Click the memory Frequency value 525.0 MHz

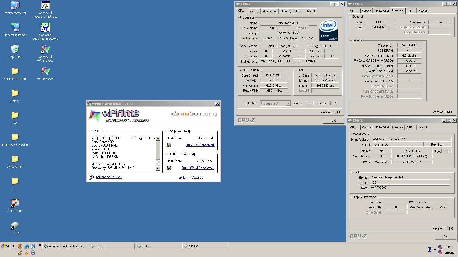(409, 45)
